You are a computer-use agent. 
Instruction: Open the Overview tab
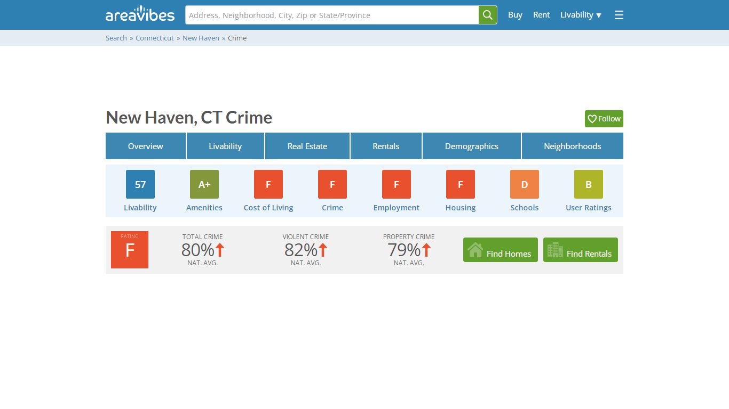pos(146,146)
